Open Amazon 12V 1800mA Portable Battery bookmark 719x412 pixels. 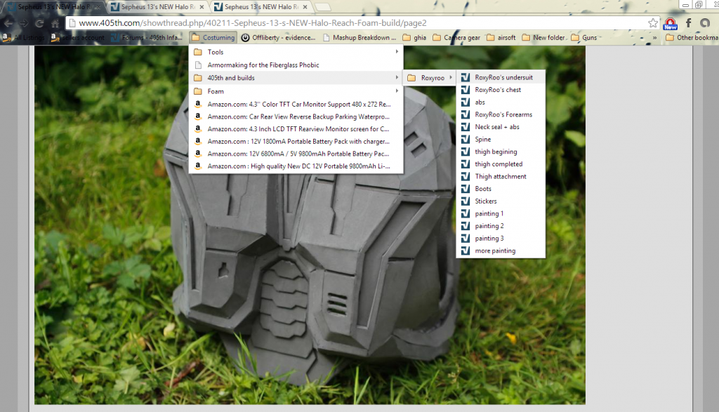(296, 141)
